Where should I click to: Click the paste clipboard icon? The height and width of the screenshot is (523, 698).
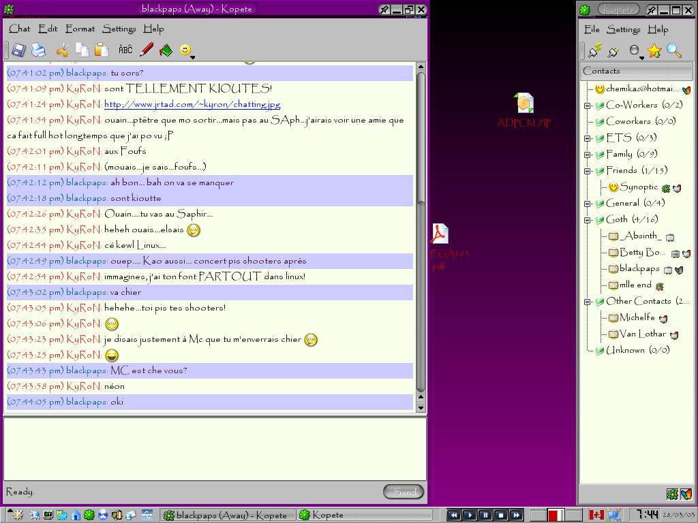click(x=102, y=50)
